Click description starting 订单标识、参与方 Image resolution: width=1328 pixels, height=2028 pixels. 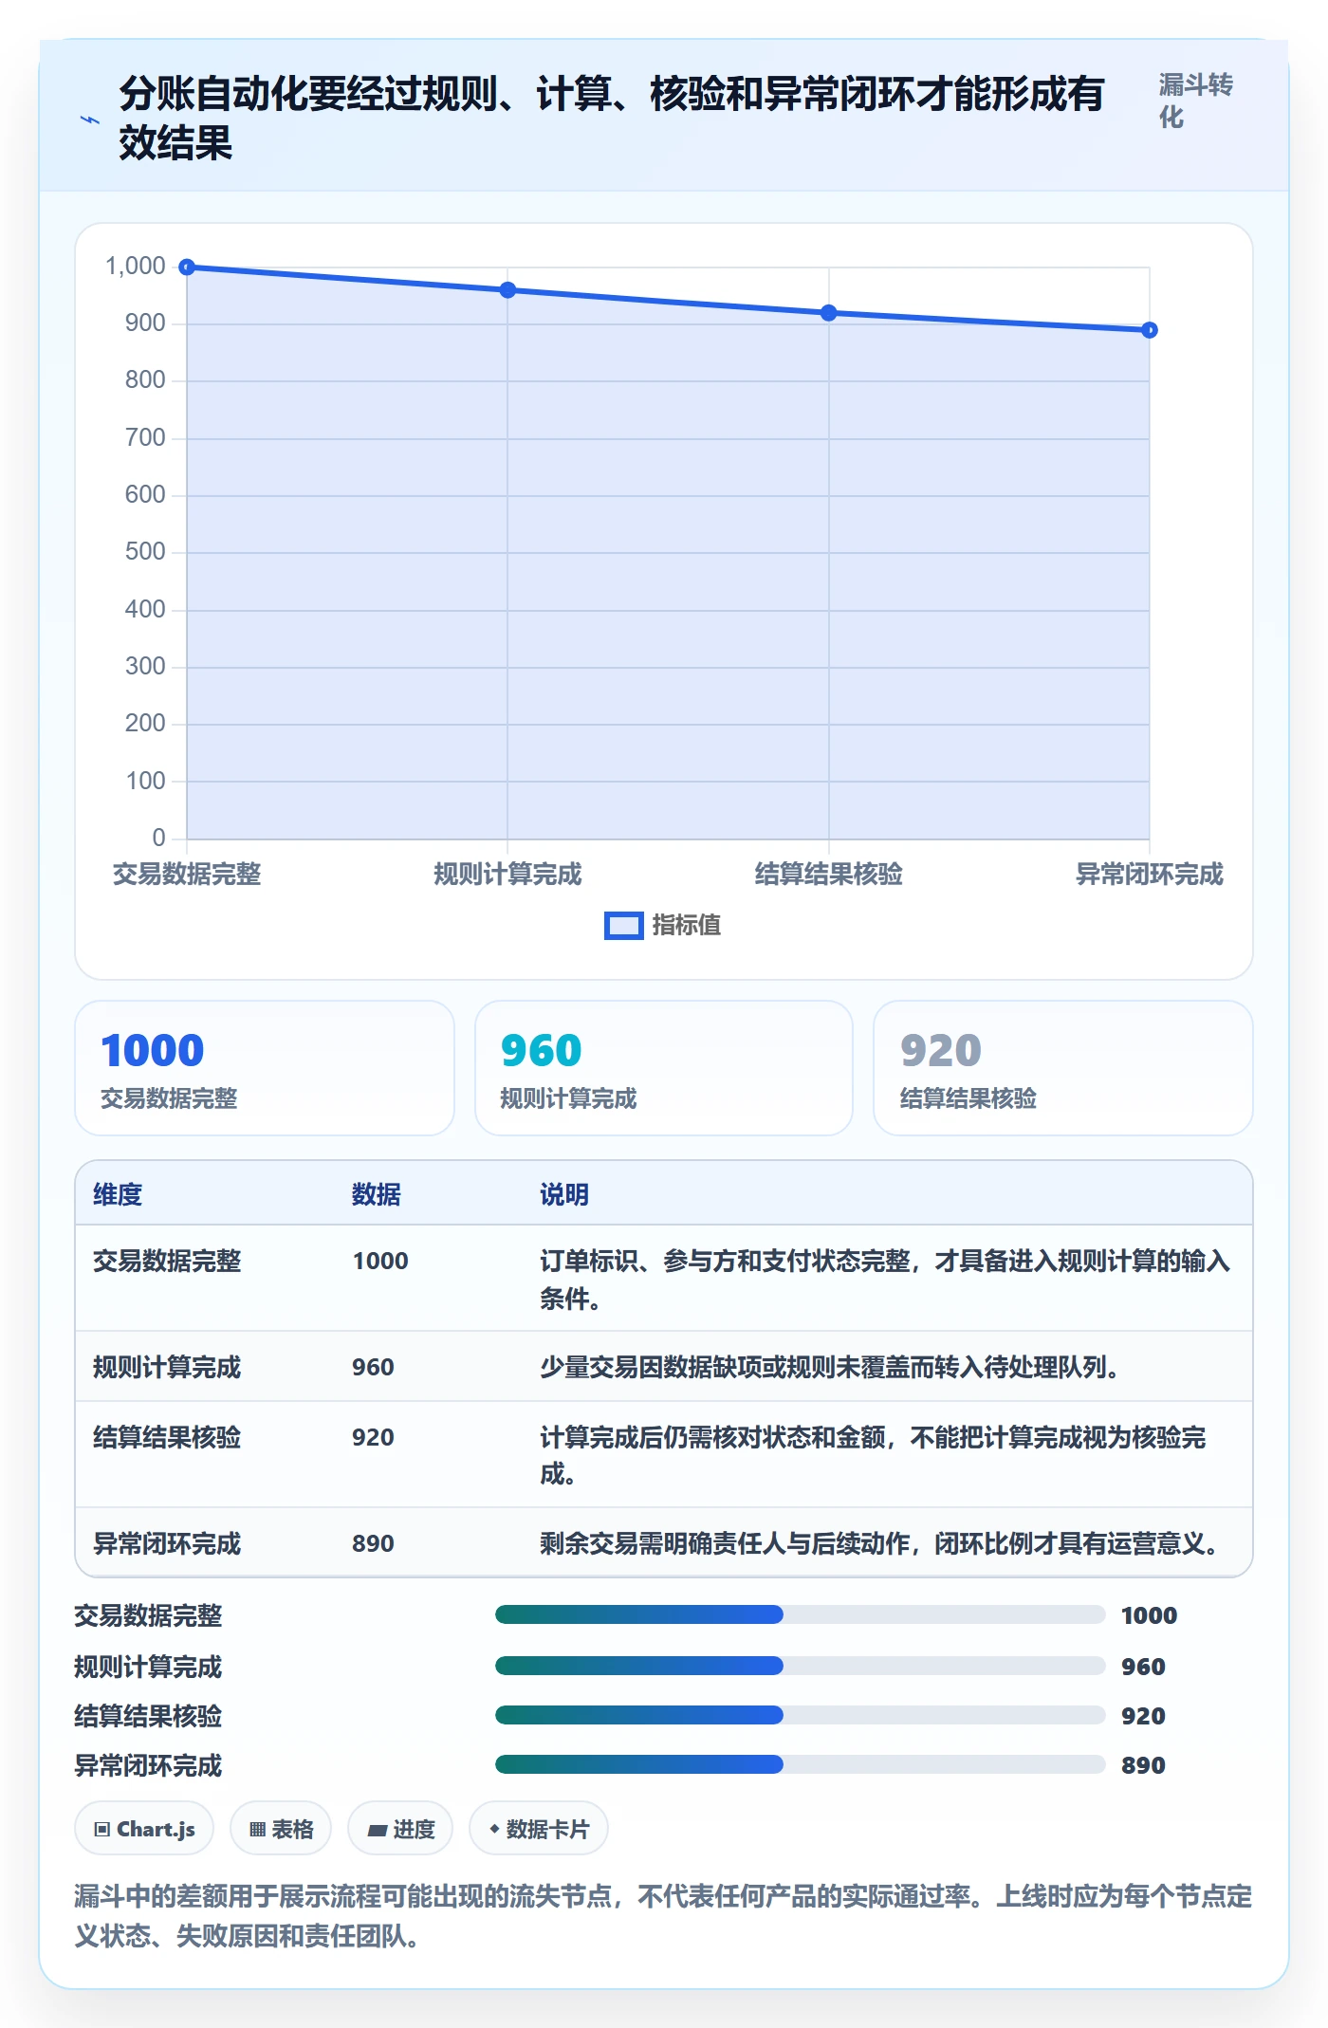pos(885,1280)
